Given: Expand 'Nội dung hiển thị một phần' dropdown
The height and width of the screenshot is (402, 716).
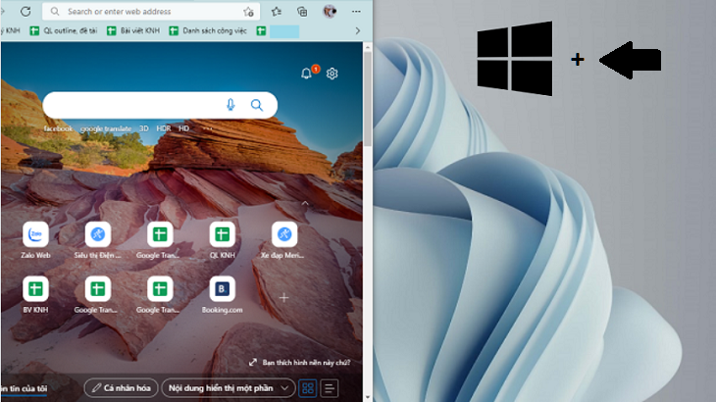Looking at the screenshot, I should (x=228, y=388).
